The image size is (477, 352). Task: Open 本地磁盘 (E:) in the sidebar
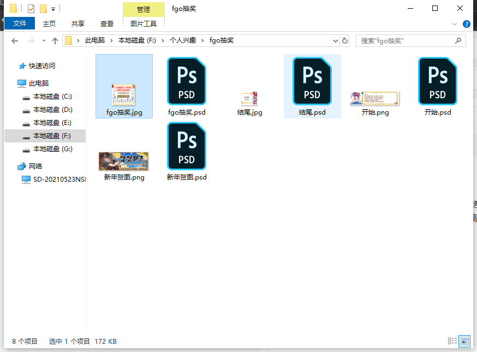52,123
